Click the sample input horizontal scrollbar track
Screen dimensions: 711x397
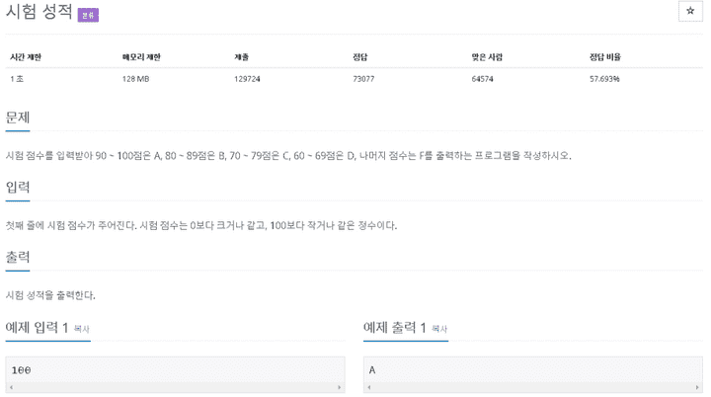(x=175, y=387)
